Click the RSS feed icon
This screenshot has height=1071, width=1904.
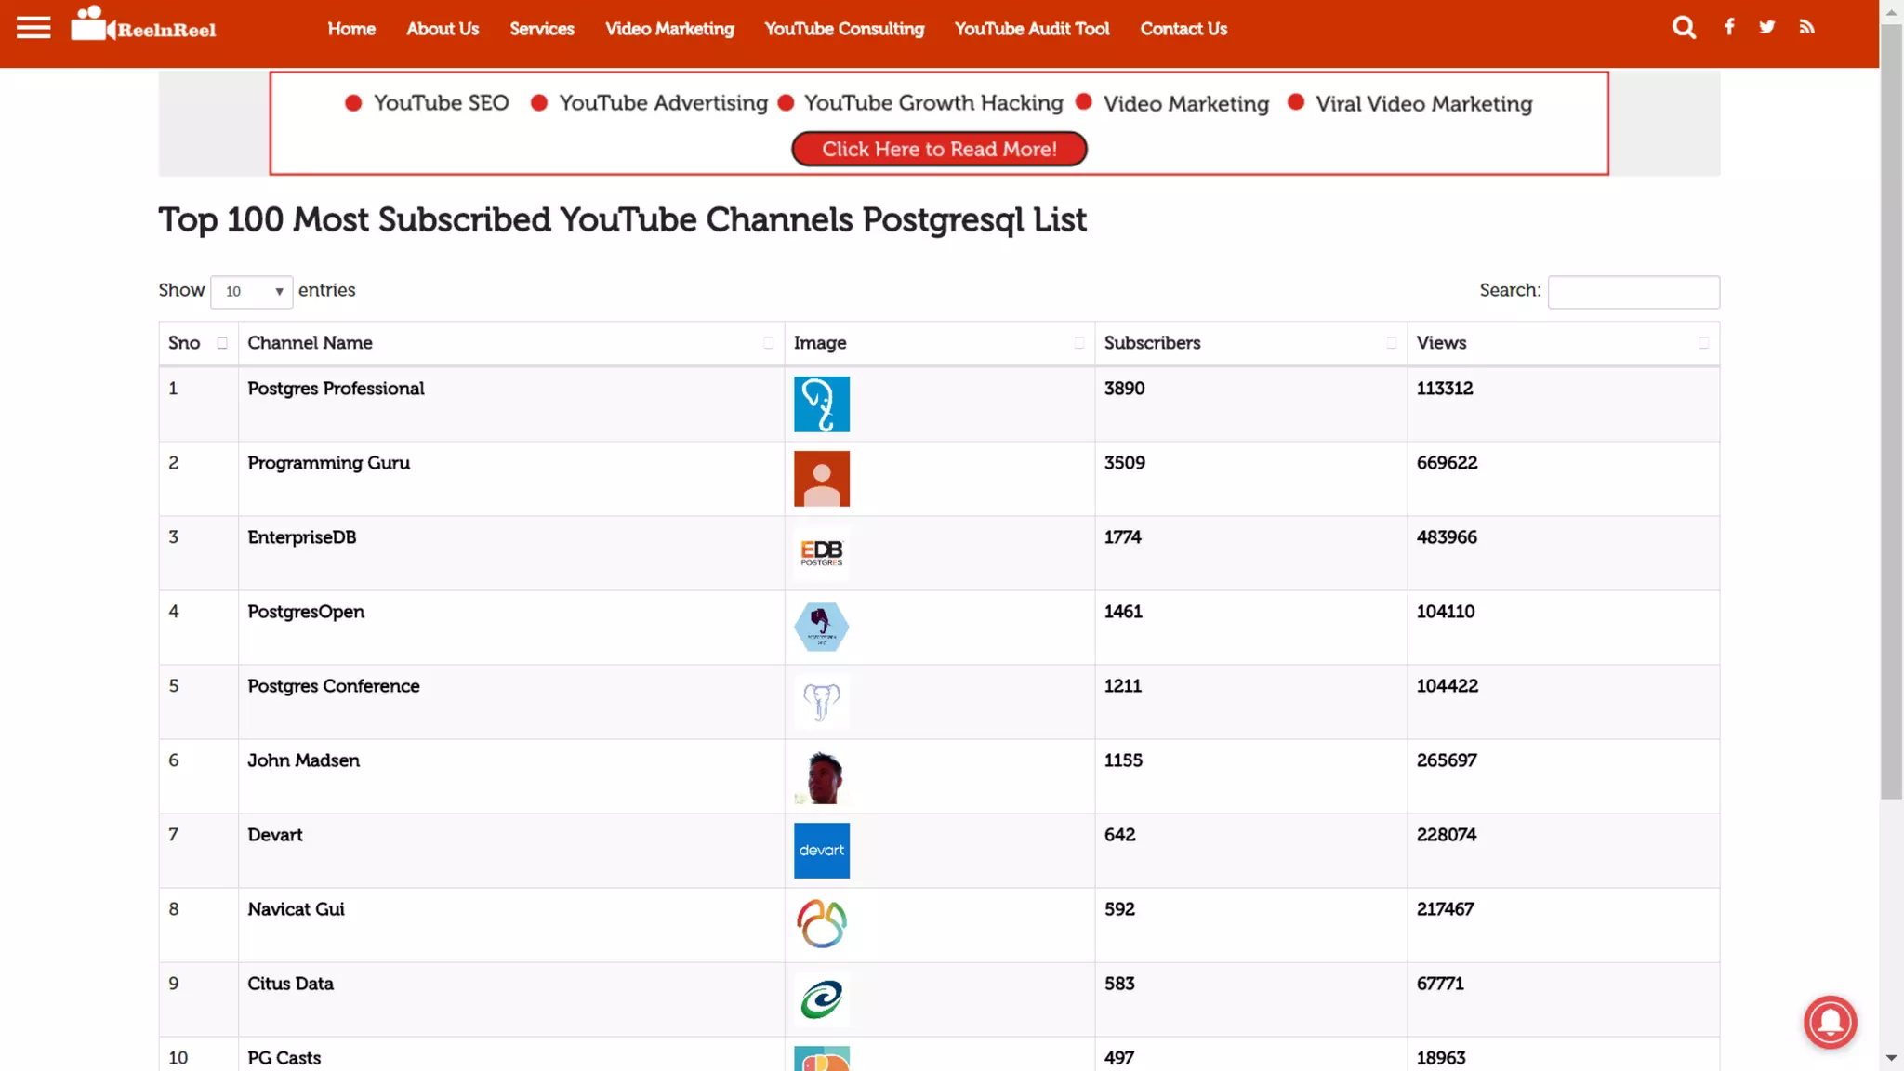tap(1806, 27)
